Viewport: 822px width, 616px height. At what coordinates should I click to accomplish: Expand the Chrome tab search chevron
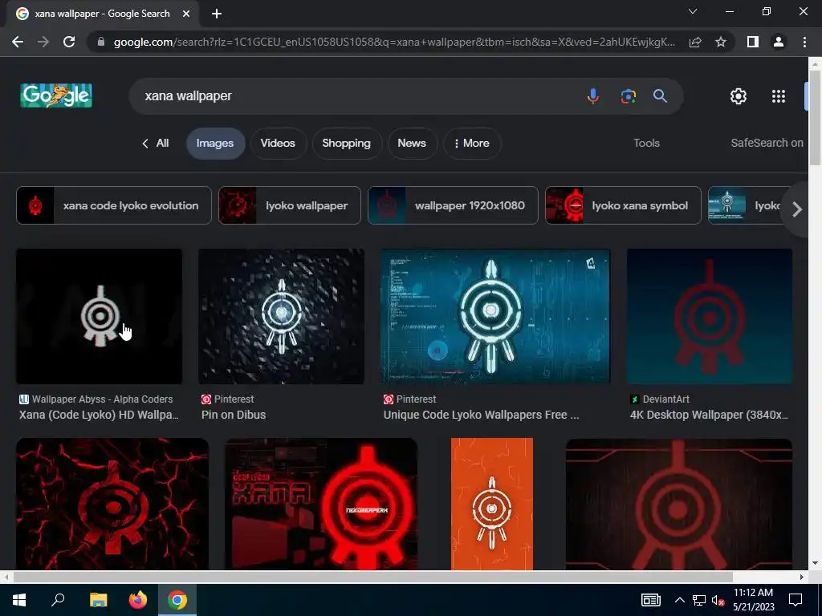click(693, 11)
